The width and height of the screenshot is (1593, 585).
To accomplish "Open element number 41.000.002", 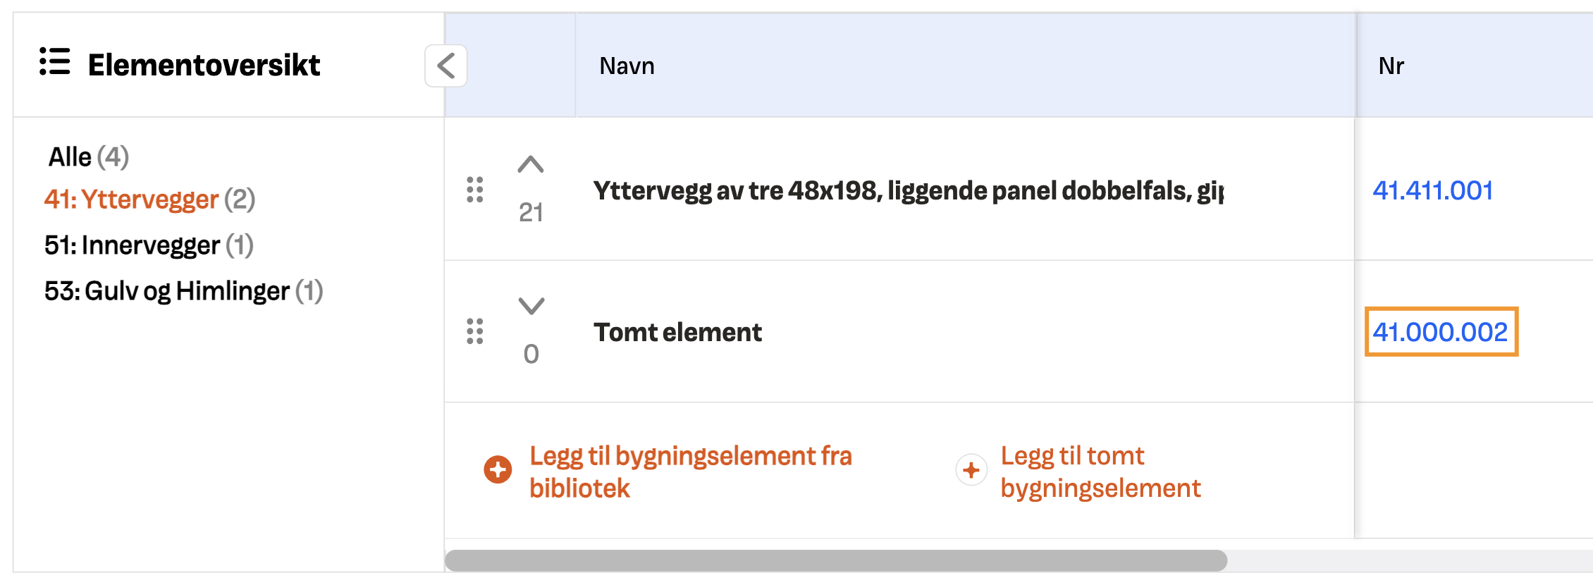I will pos(1440,332).
